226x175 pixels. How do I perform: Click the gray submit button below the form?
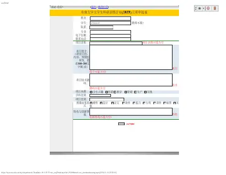121,124
